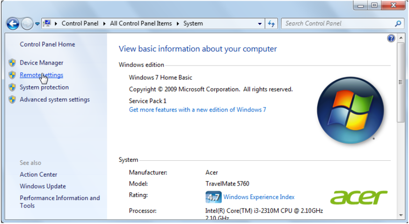The height and width of the screenshot is (224, 409).
Task: Click View basic information heading
Action: 198,49
